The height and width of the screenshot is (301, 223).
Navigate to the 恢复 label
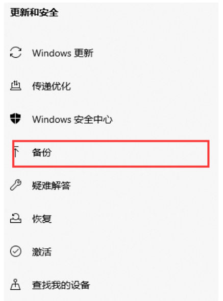tap(42, 219)
